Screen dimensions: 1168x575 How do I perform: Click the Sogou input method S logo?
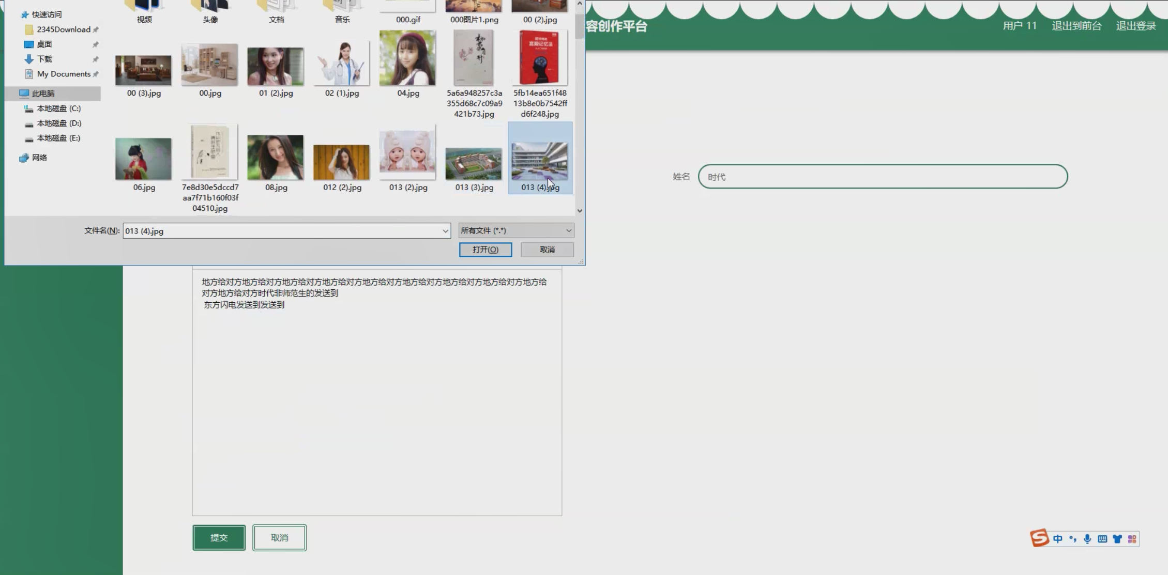click(1039, 538)
